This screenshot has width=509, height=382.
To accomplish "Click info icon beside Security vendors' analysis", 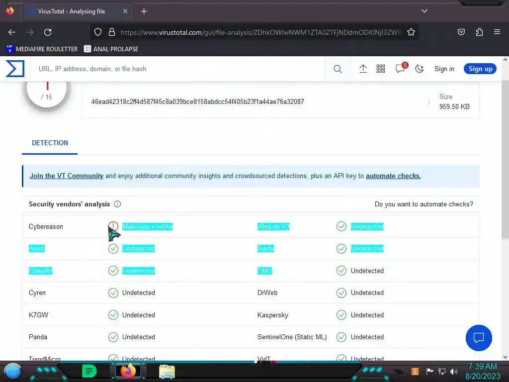I will [x=117, y=204].
